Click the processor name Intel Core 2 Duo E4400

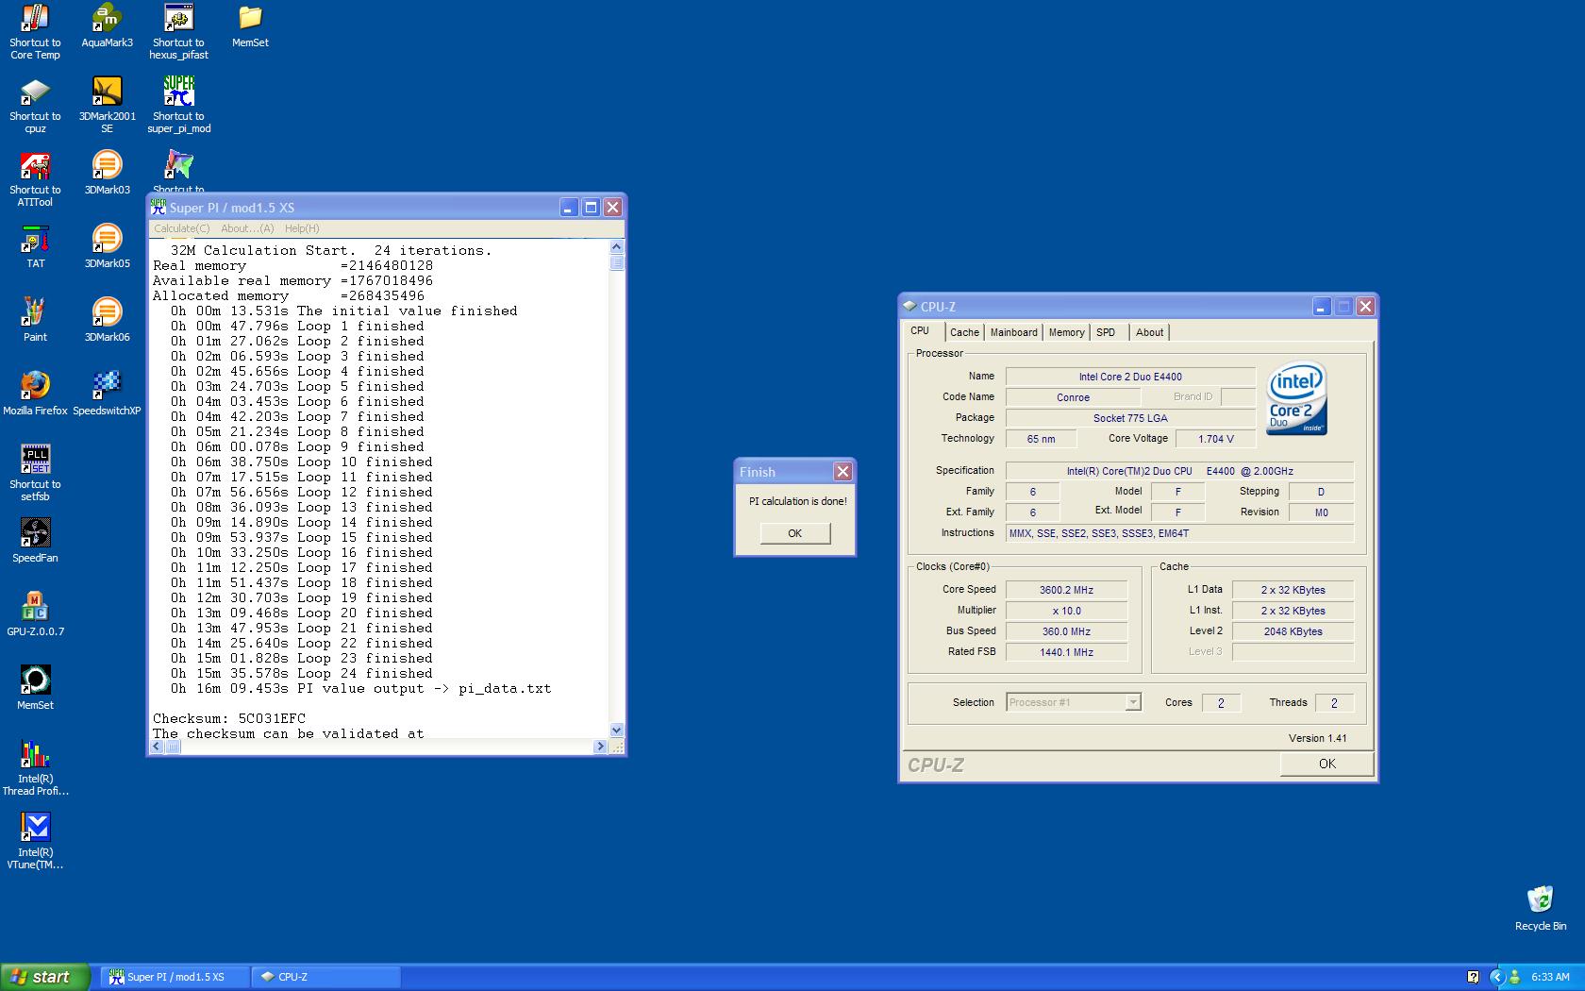(x=1130, y=377)
